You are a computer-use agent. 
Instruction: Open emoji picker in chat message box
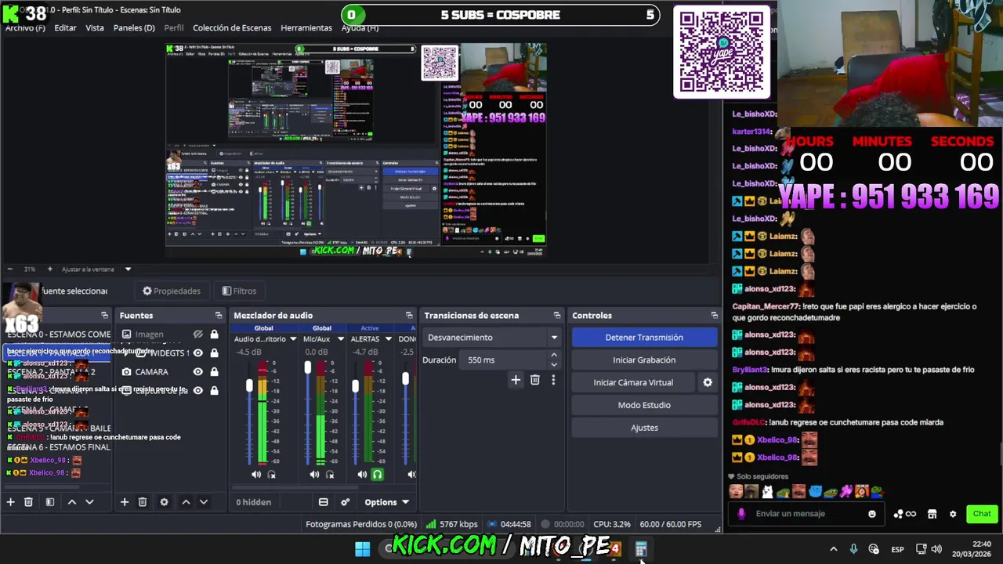pos(872,514)
